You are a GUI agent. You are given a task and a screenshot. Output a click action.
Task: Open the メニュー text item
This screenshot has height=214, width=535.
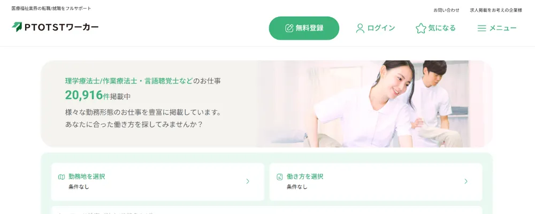coord(503,28)
